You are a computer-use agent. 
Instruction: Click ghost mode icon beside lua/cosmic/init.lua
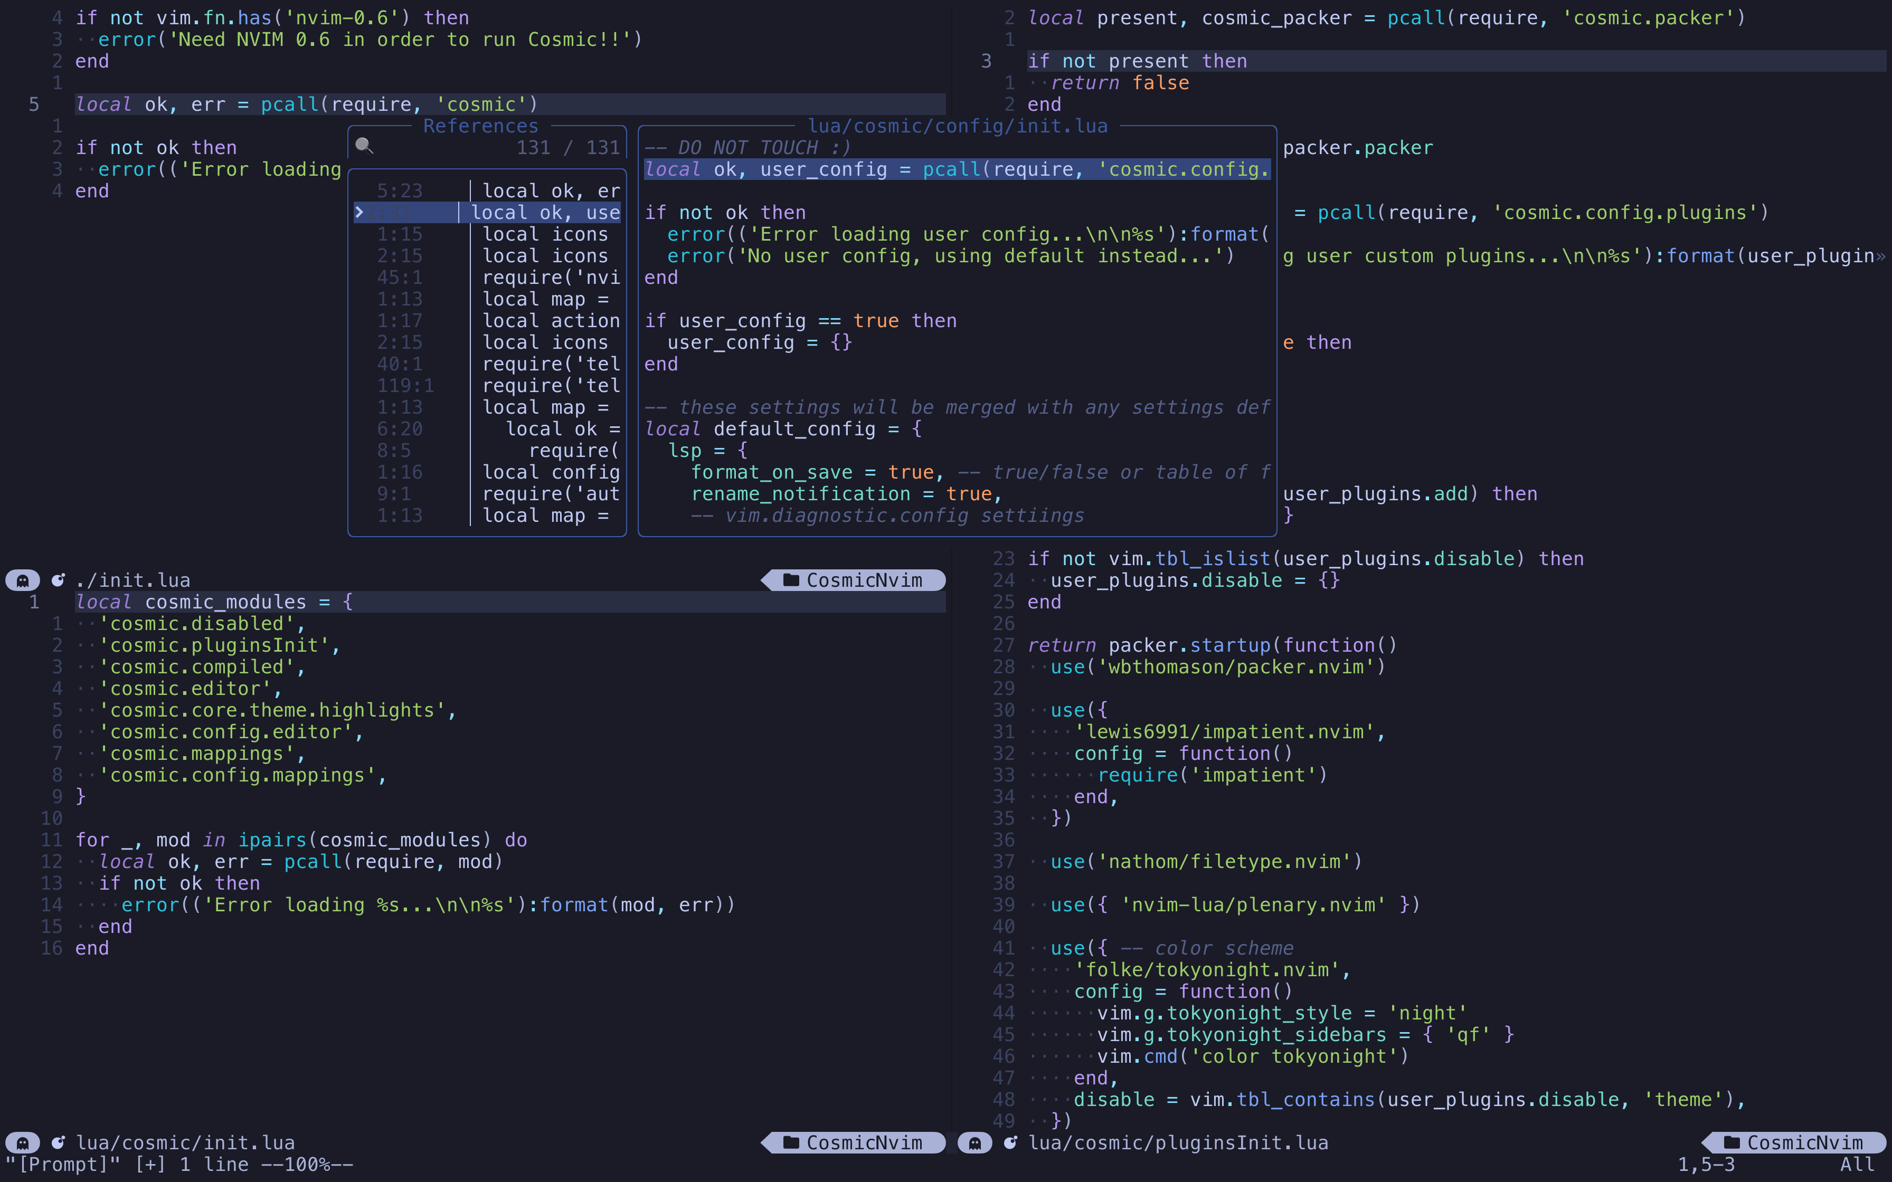(23, 1143)
